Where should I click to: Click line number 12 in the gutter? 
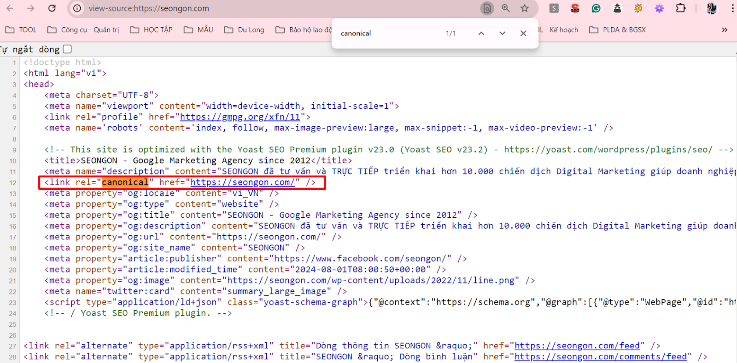point(12,183)
